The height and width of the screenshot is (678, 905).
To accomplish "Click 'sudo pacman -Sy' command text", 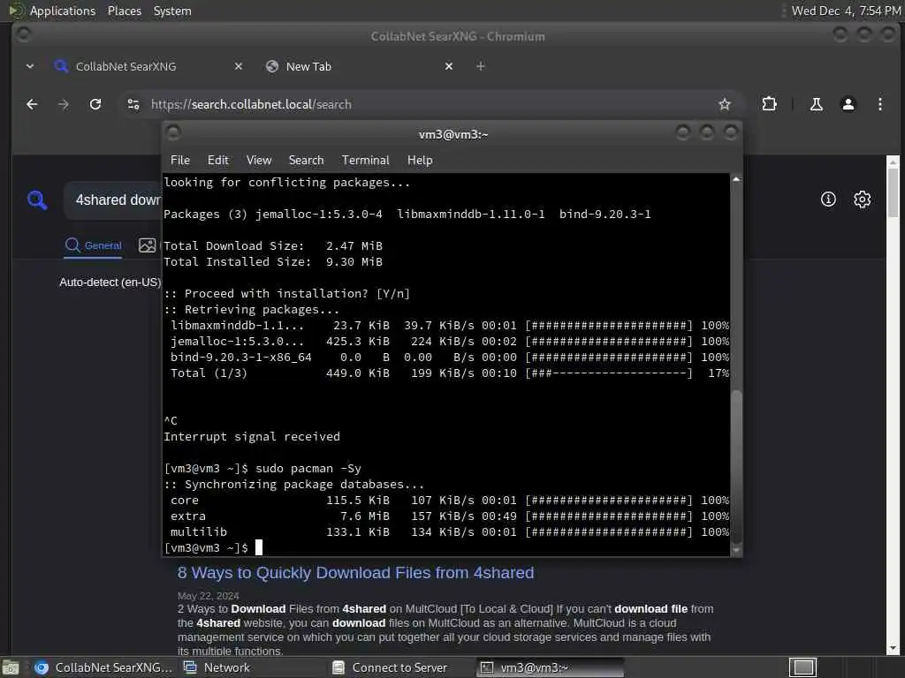I will [308, 468].
